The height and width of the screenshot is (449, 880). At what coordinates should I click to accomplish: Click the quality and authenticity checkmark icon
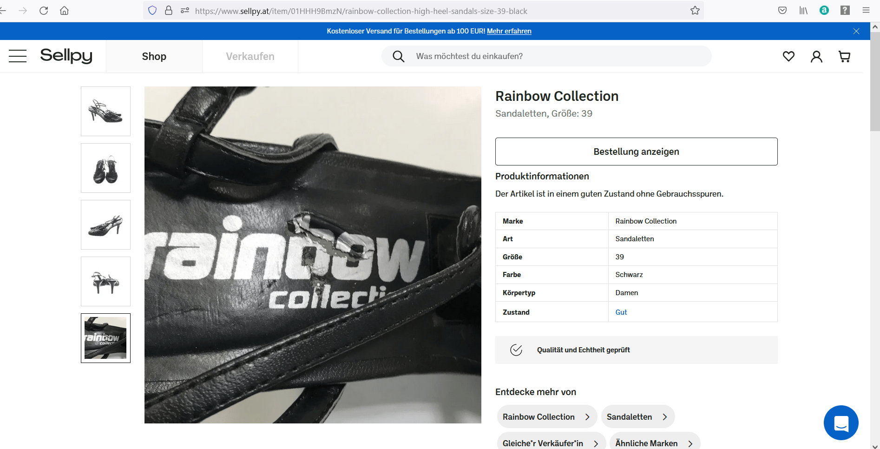[x=516, y=350]
